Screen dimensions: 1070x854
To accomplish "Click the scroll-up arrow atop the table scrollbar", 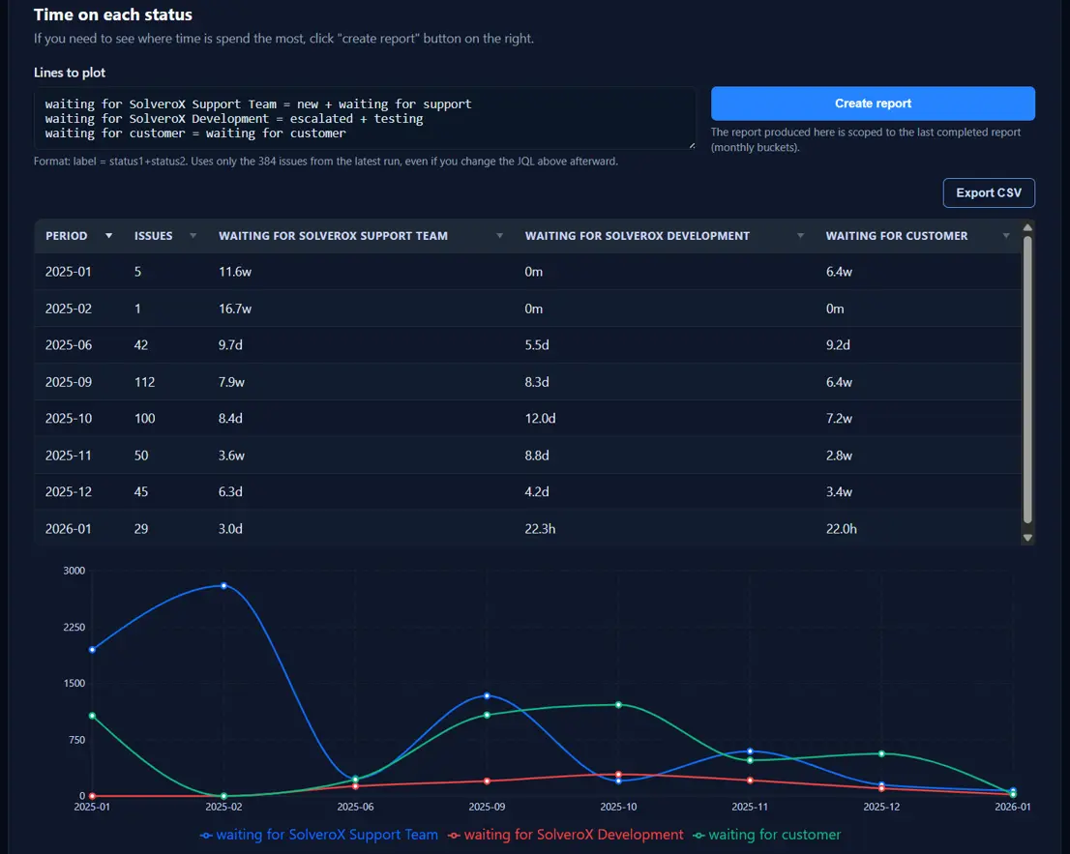I will 1027,225.
